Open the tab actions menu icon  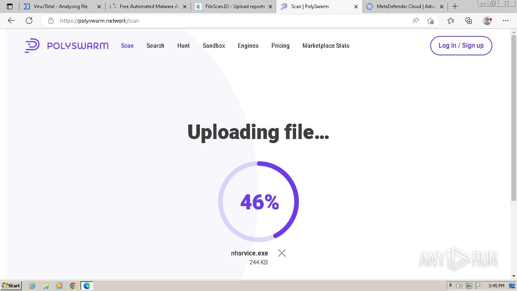tap(10, 6)
